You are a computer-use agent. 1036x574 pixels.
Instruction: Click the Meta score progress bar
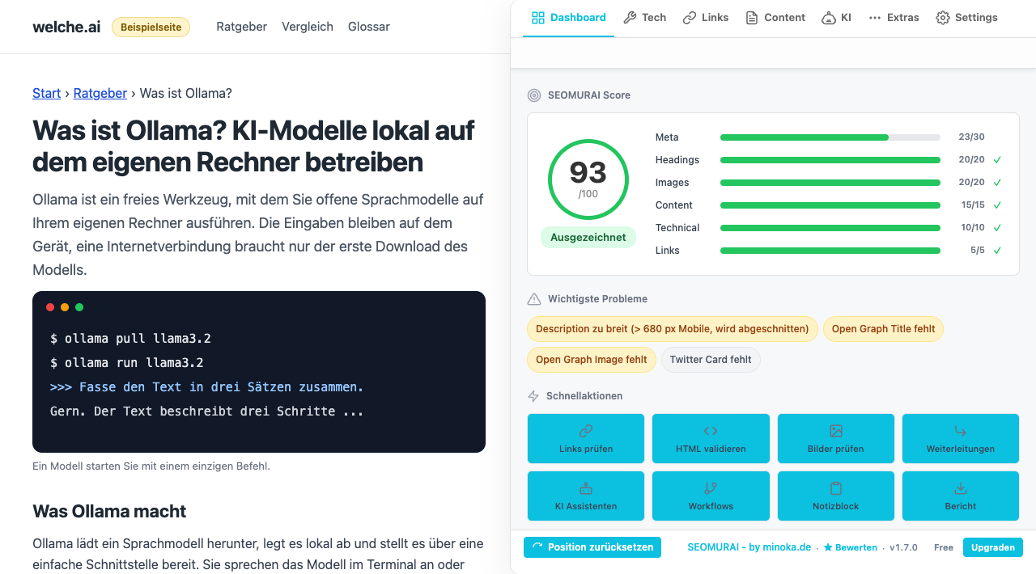830,137
